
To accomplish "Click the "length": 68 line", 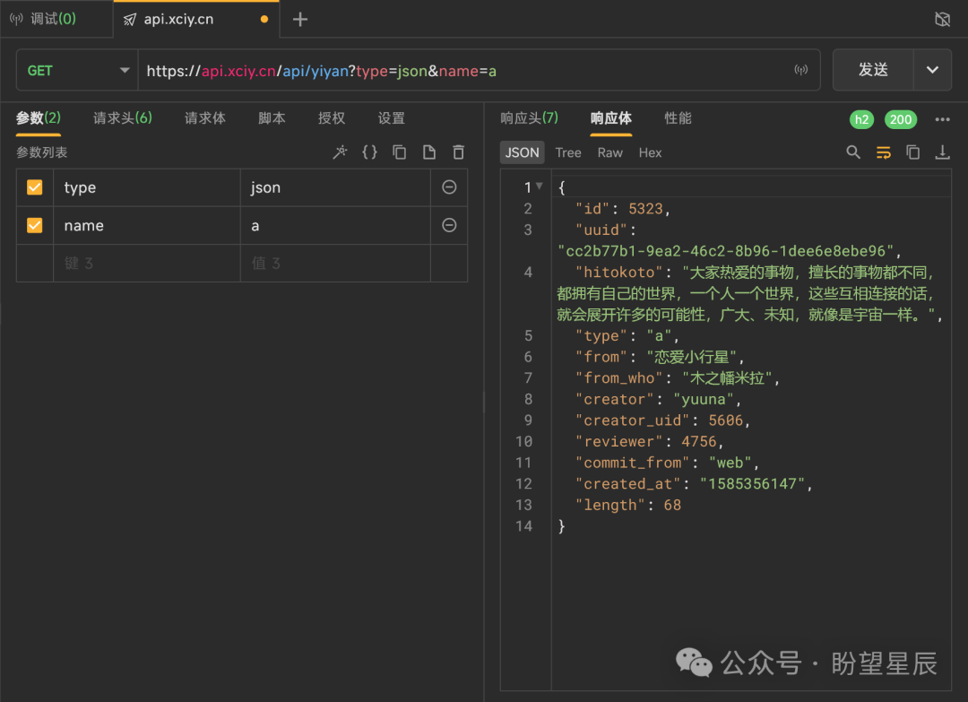I will coord(627,505).
